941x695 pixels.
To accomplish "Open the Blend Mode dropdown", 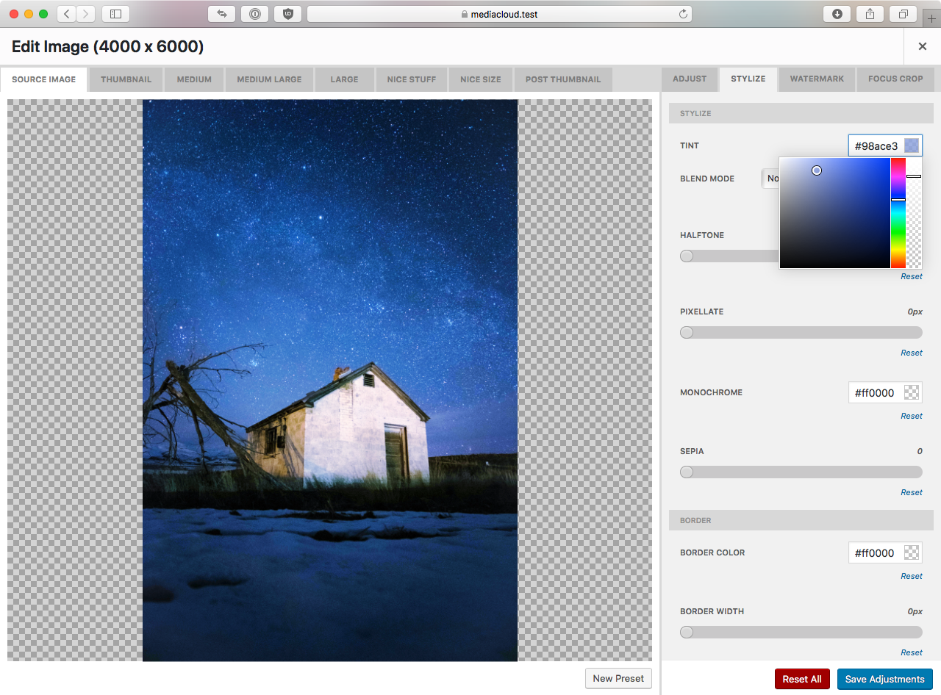I will pyautogui.click(x=770, y=179).
